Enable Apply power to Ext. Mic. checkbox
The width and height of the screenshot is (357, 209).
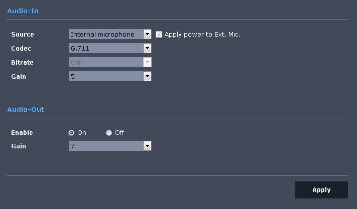pos(159,34)
